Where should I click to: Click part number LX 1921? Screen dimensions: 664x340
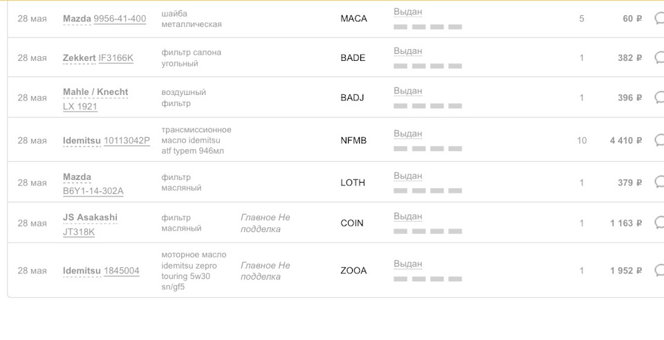80,107
